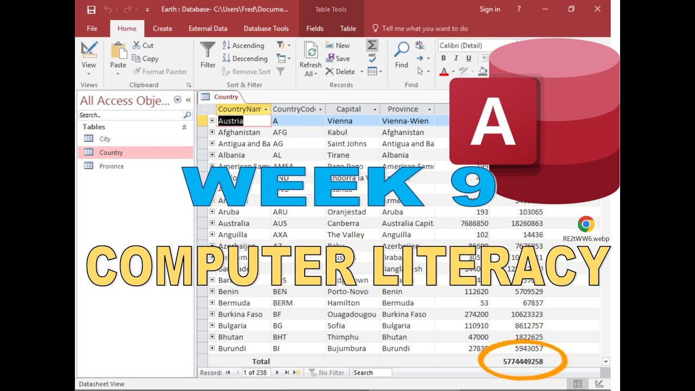Viewport: 695px width, 391px height.
Task: Switch to the Table tab
Action: 348,28
